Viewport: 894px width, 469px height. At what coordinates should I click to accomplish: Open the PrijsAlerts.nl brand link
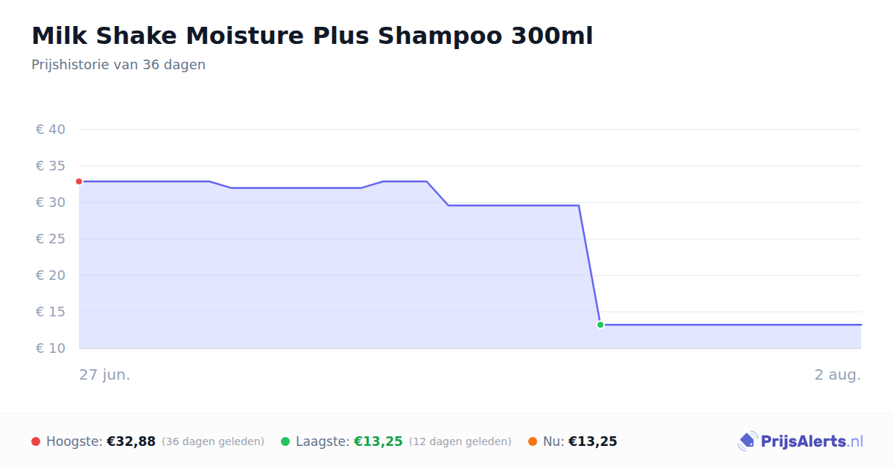coord(801,441)
